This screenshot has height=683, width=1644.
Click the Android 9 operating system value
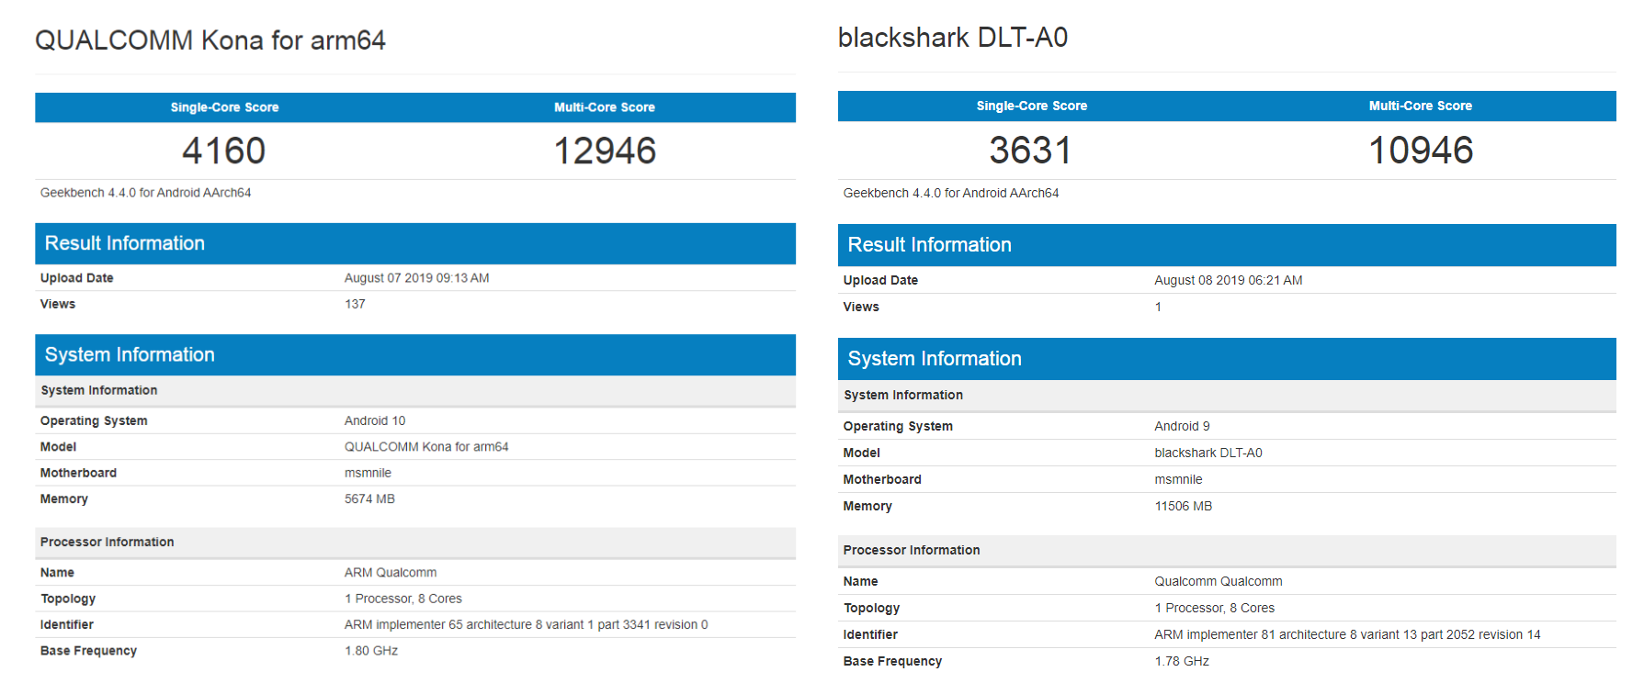pyautogui.click(x=1182, y=426)
